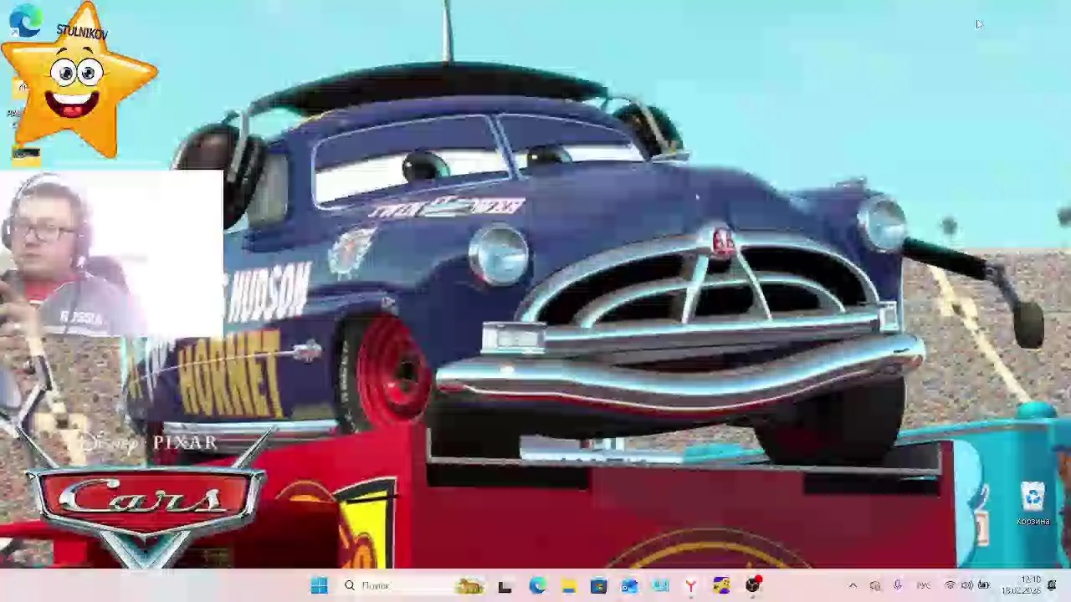This screenshot has height=602, width=1071.
Task: Open the volume control in the system tray
Action: tap(966, 586)
